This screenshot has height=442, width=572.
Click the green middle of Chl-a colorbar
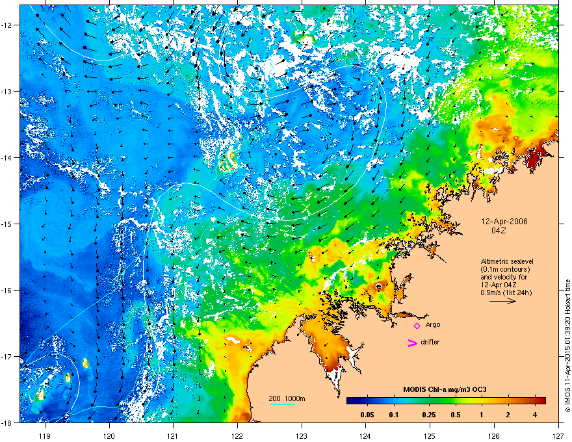446,401
